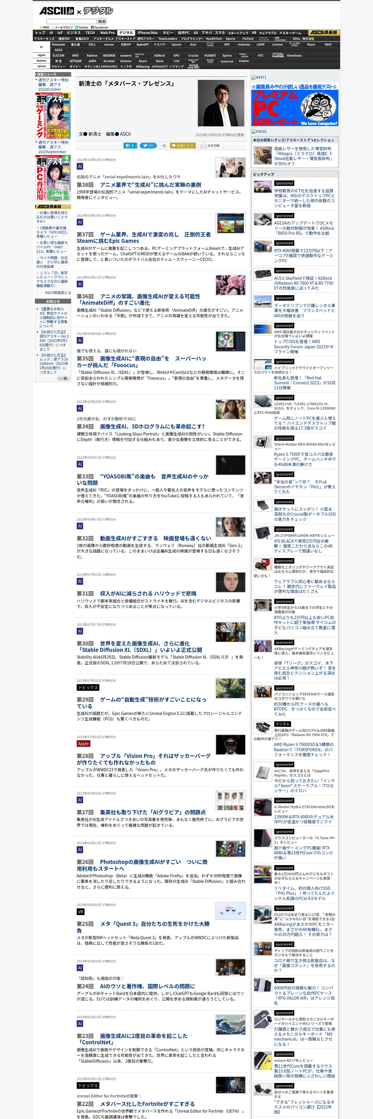373x1119 pixels.
Task: Open the RSS feed icon link
Action: [44, 27]
